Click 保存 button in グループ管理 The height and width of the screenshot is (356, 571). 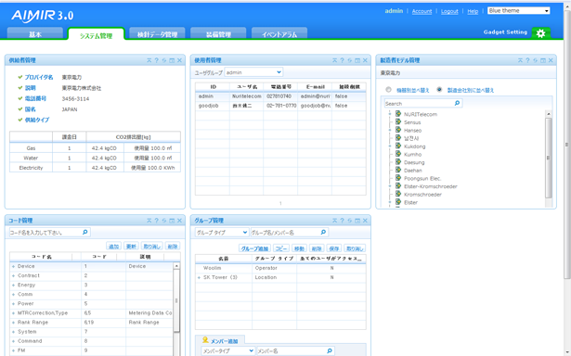click(334, 248)
